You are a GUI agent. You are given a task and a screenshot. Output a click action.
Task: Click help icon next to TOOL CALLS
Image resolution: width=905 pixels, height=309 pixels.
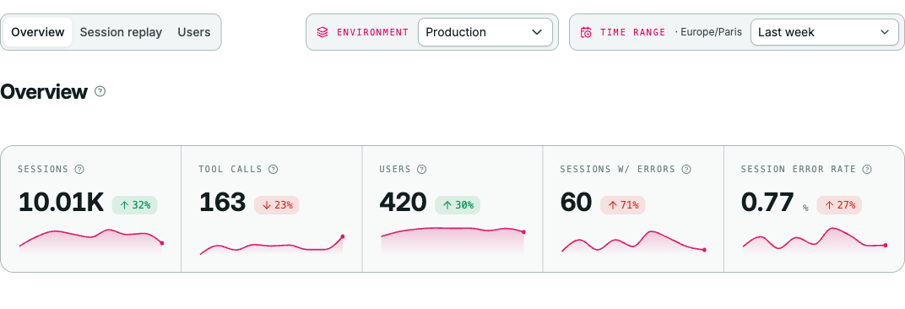click(274, 169)
